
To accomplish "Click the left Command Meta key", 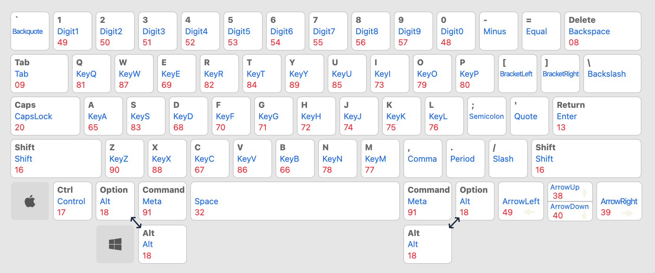I will [163, 201].
